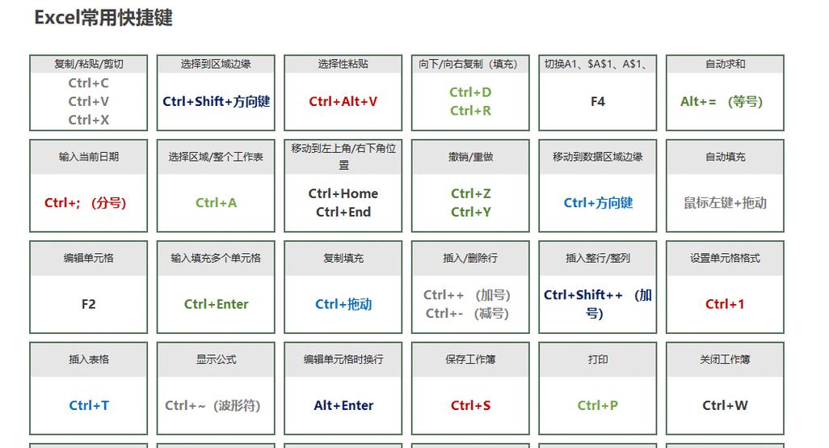The height and width of the screenshot is (448, 829).
Task: Select the '选择性粘贴' header
Action: [x=343, y=64]
